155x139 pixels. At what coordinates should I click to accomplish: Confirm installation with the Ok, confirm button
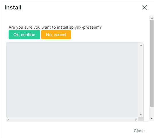(x=24, y=35)
